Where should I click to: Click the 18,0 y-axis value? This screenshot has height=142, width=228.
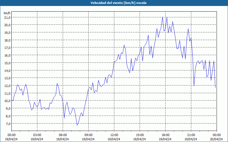point(8,40)
